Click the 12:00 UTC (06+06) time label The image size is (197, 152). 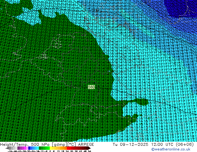pyautogui.click(x=175, y=145)
